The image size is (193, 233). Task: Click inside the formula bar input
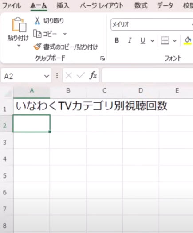click(147, 75)
